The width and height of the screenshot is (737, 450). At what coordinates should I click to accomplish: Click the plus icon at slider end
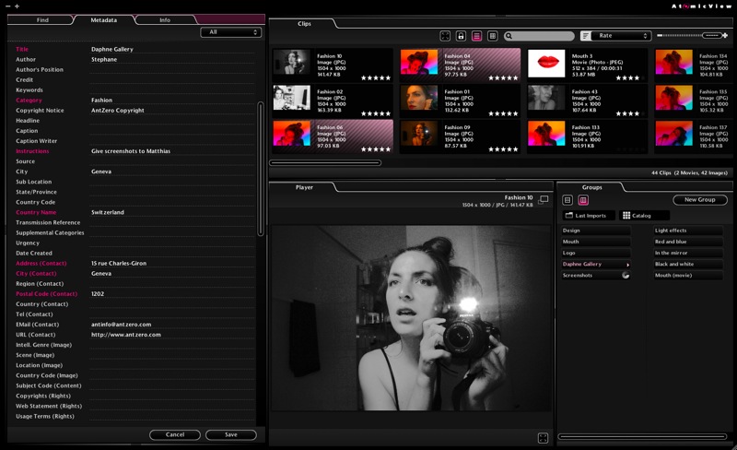click(725, 35)
